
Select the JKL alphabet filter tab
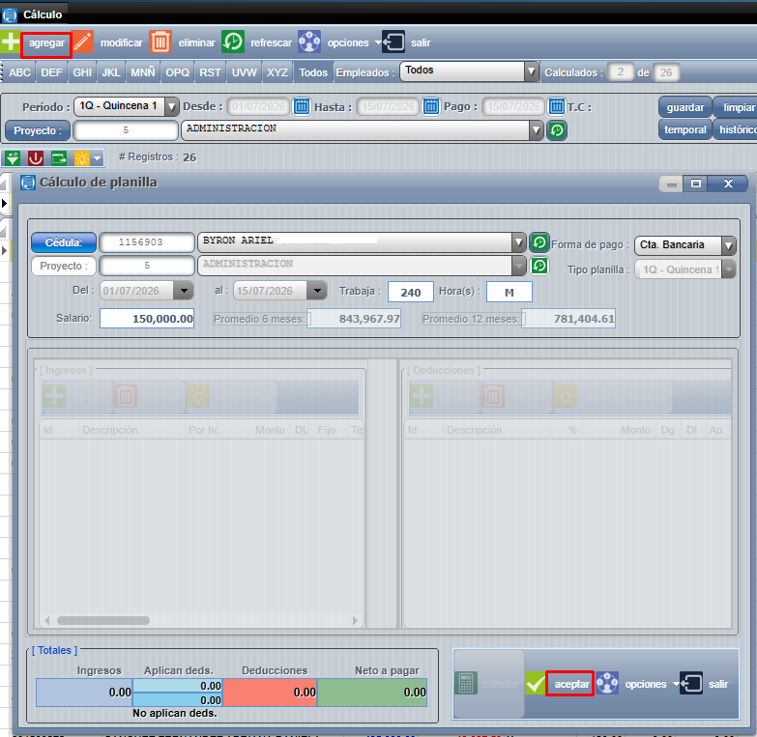111,72
